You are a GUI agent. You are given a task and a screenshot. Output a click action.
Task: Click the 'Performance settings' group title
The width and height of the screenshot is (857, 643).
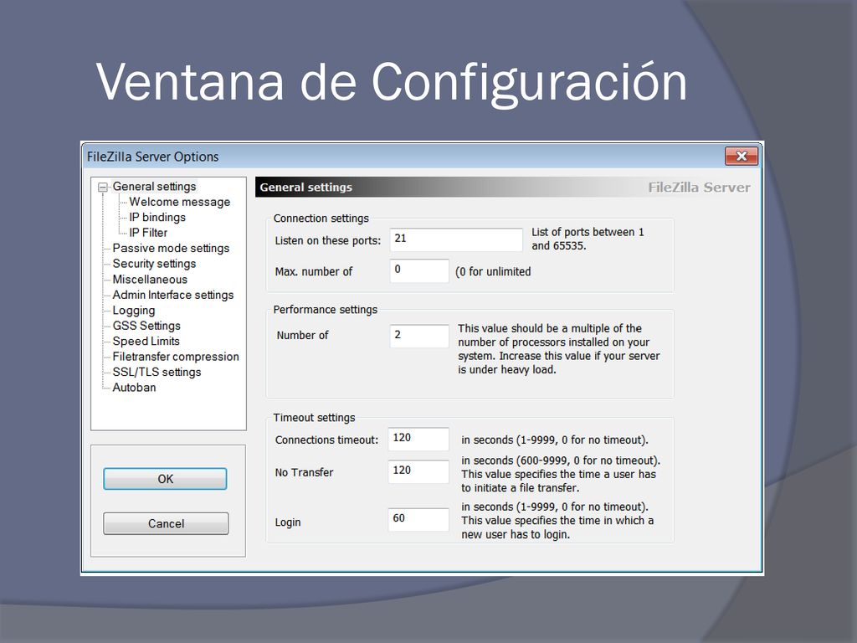pyautogui.click(x=326, y=310)
